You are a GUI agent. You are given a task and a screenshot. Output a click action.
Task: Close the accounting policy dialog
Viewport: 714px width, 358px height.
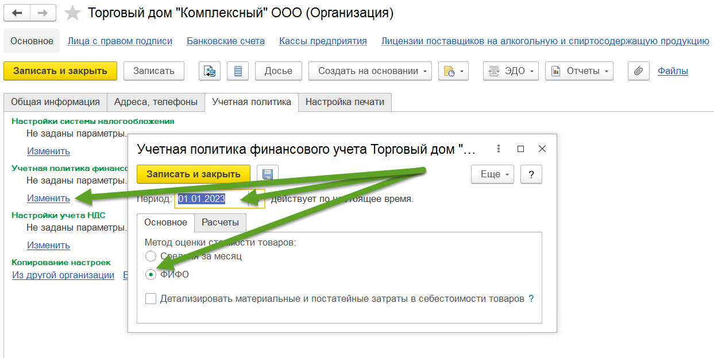click(542, 149)
